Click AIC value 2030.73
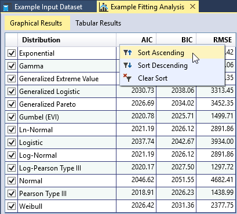237x214 pixels. [x=143, y=90]
